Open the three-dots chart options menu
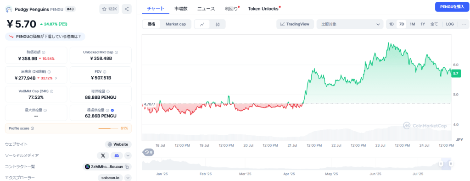 [464, 24]
